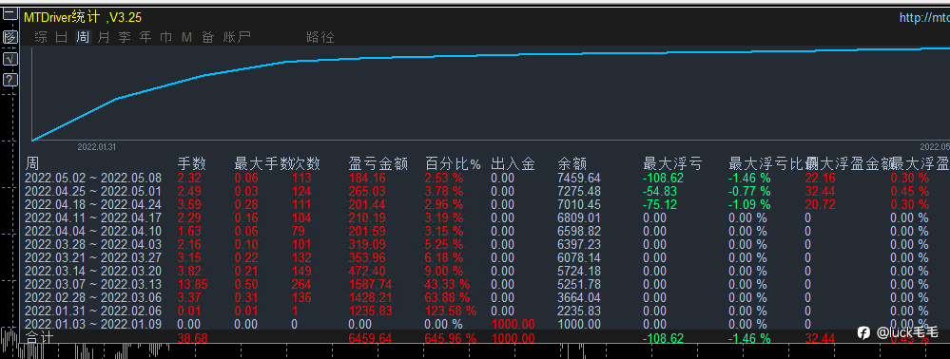Switch to the 季 quarterly tab

click(x=125, y=38)
